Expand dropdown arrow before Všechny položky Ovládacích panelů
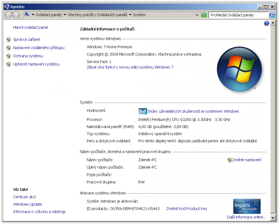This screenshot has width=279, height=224. tap(65, 15)
